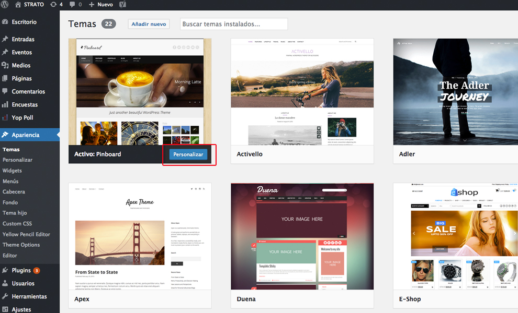Select the Duena theme screenshot
The image size is (518, 313).
(302, 236)
